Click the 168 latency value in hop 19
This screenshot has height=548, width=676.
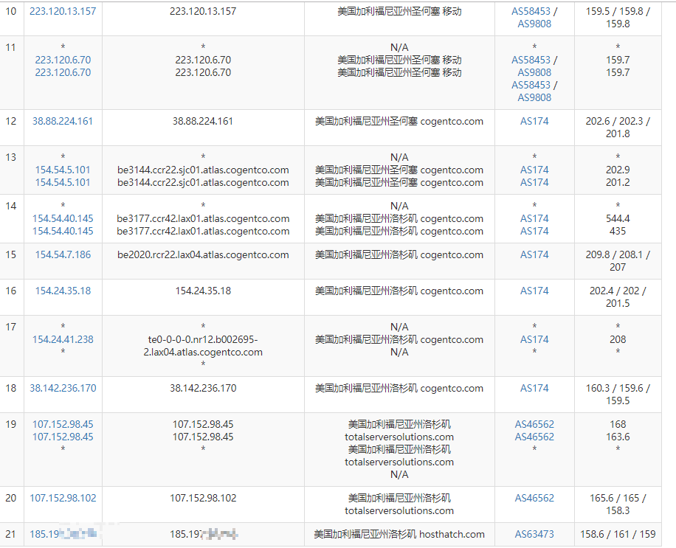point(618,424)
